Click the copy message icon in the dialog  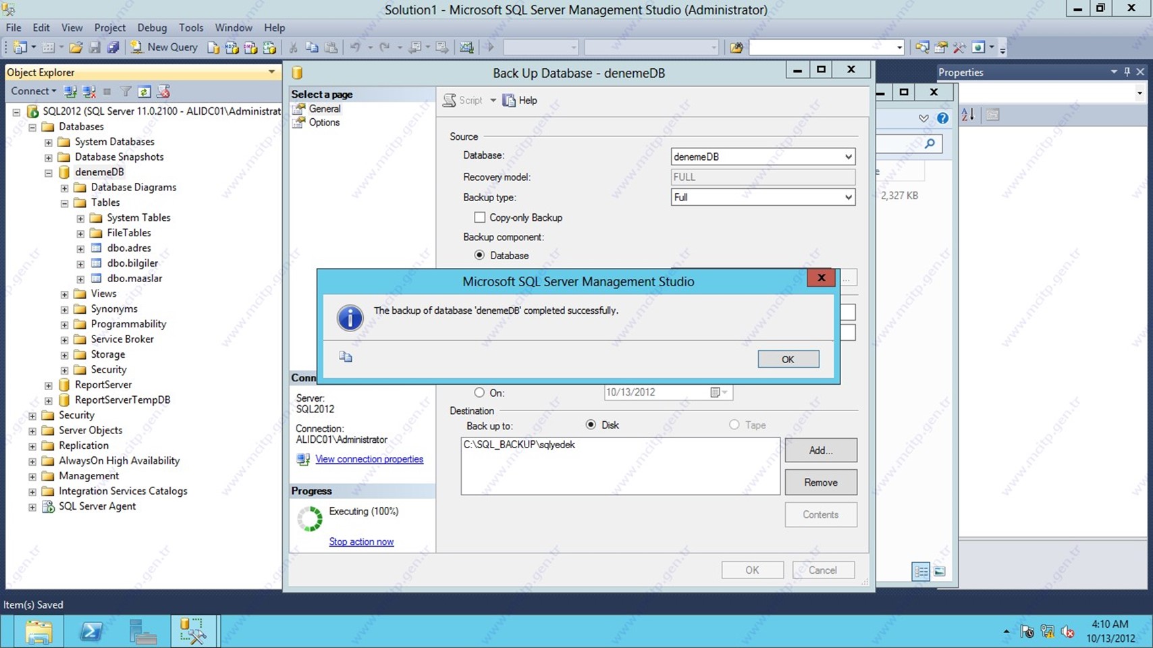point(346,356)
